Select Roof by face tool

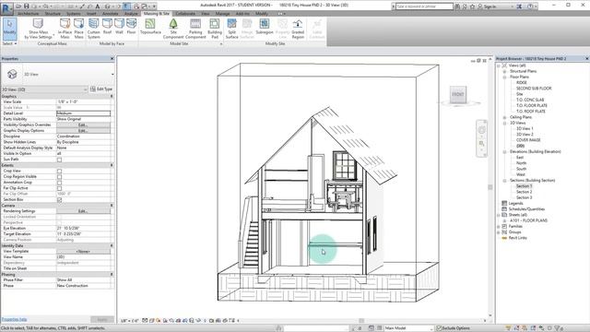click(107, 27)
